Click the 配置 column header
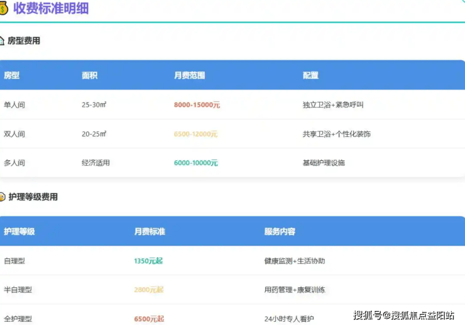This screenshot has height=325, width=465. coord(310,75)
